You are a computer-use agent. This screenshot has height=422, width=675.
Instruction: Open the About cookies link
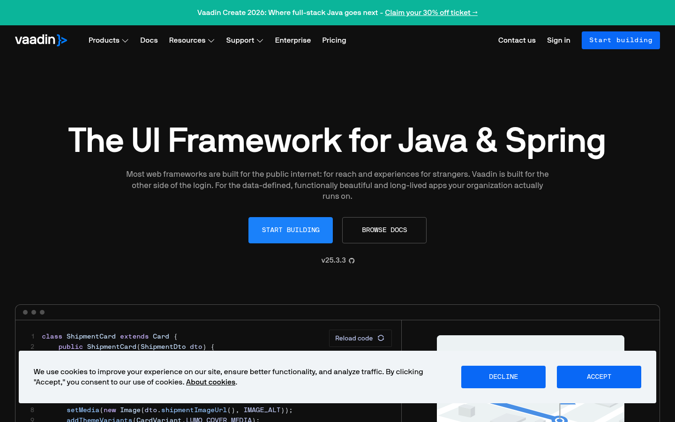(x=210, y=382)
